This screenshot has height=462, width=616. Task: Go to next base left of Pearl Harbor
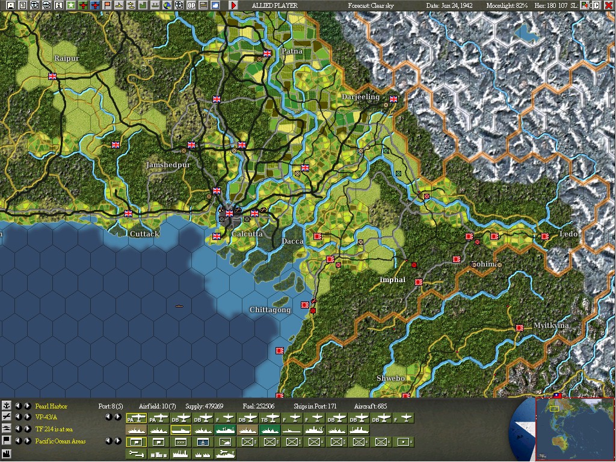(x=28, y=406)
